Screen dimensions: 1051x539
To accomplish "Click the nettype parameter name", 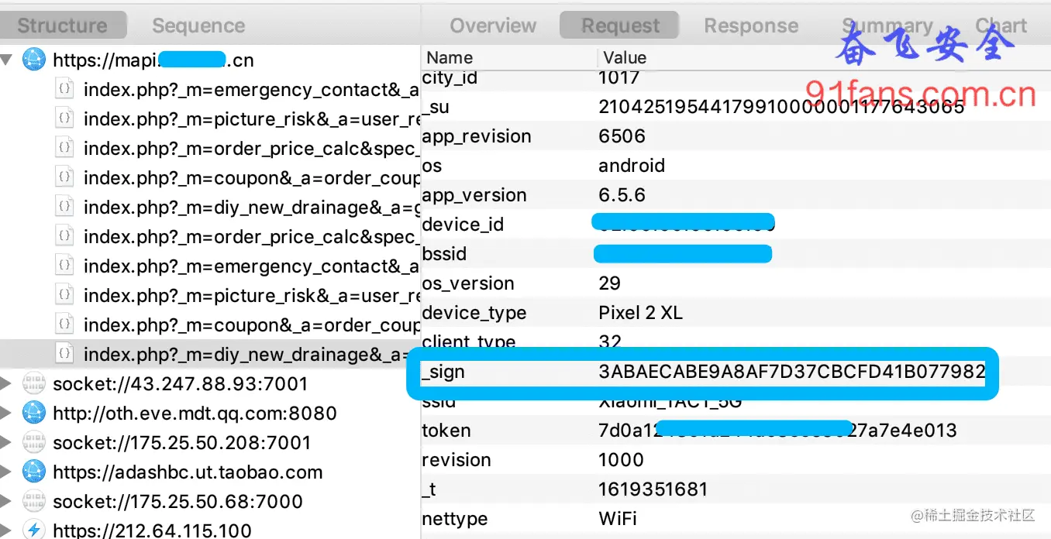I will (x=455, y=519).
